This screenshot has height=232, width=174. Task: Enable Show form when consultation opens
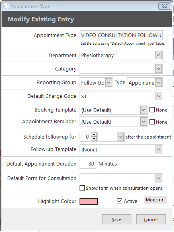pyautogui.click(x=82, y=188)
